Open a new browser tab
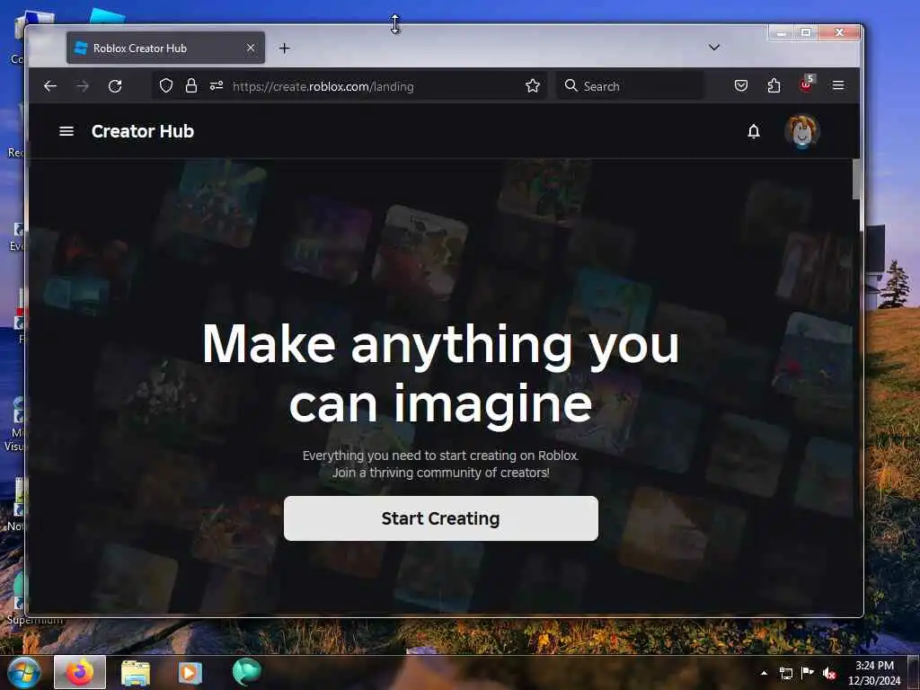The width and height of the screenshot is (920, 690). pos(285,49)
